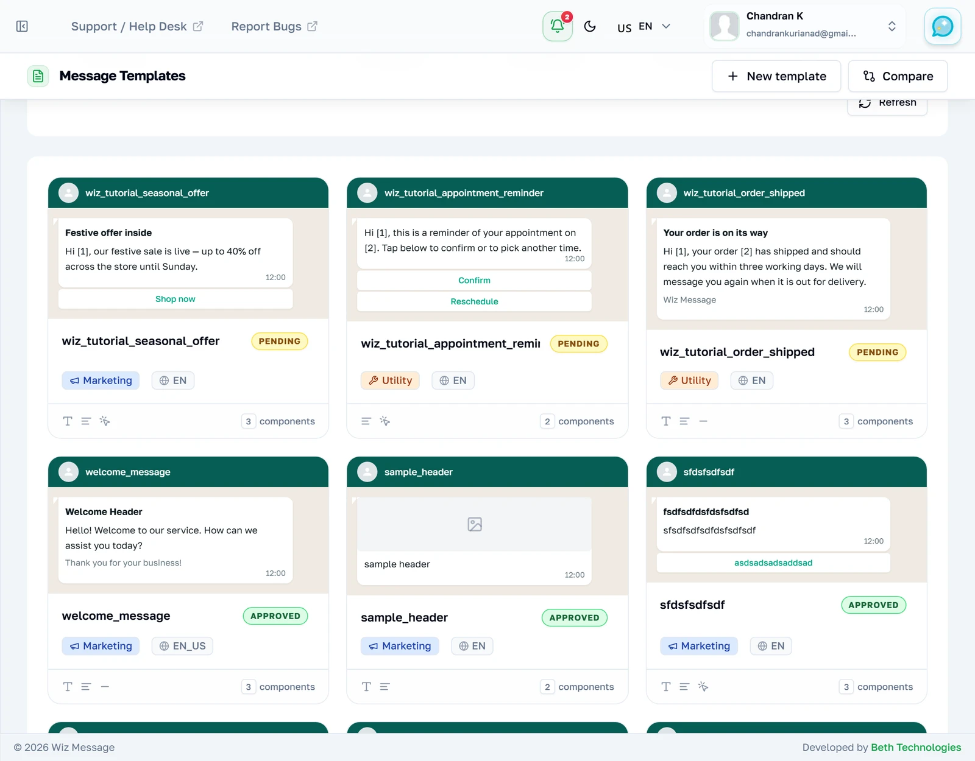Click the Festive offer inside message bubble
975x761 pixels.
[175, 253]
